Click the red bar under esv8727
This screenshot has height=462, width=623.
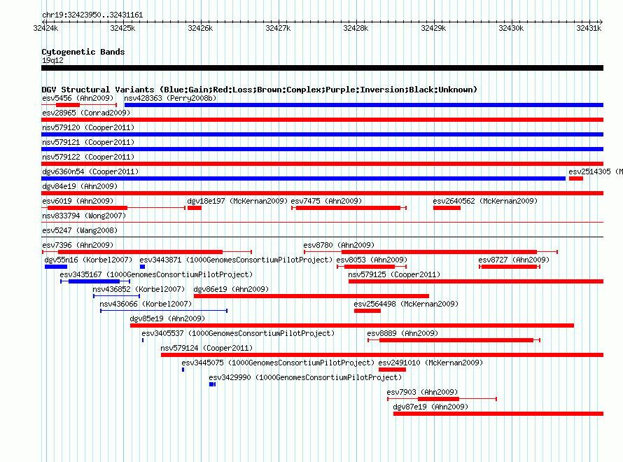(x=510, y=267)
